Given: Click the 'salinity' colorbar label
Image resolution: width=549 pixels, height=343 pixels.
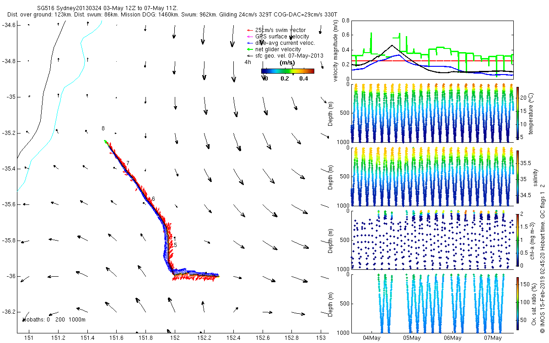Looking at the screenshot, I should pyautogui.click(x=535, y=177).
